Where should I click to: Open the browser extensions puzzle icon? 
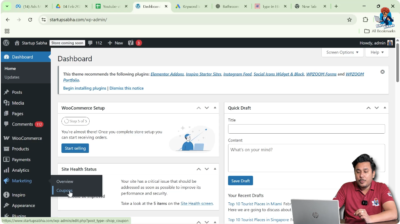coord(365,20)
